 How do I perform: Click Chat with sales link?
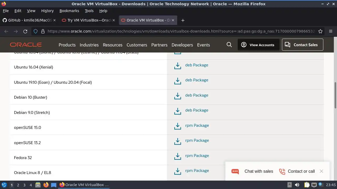(259, 171)
